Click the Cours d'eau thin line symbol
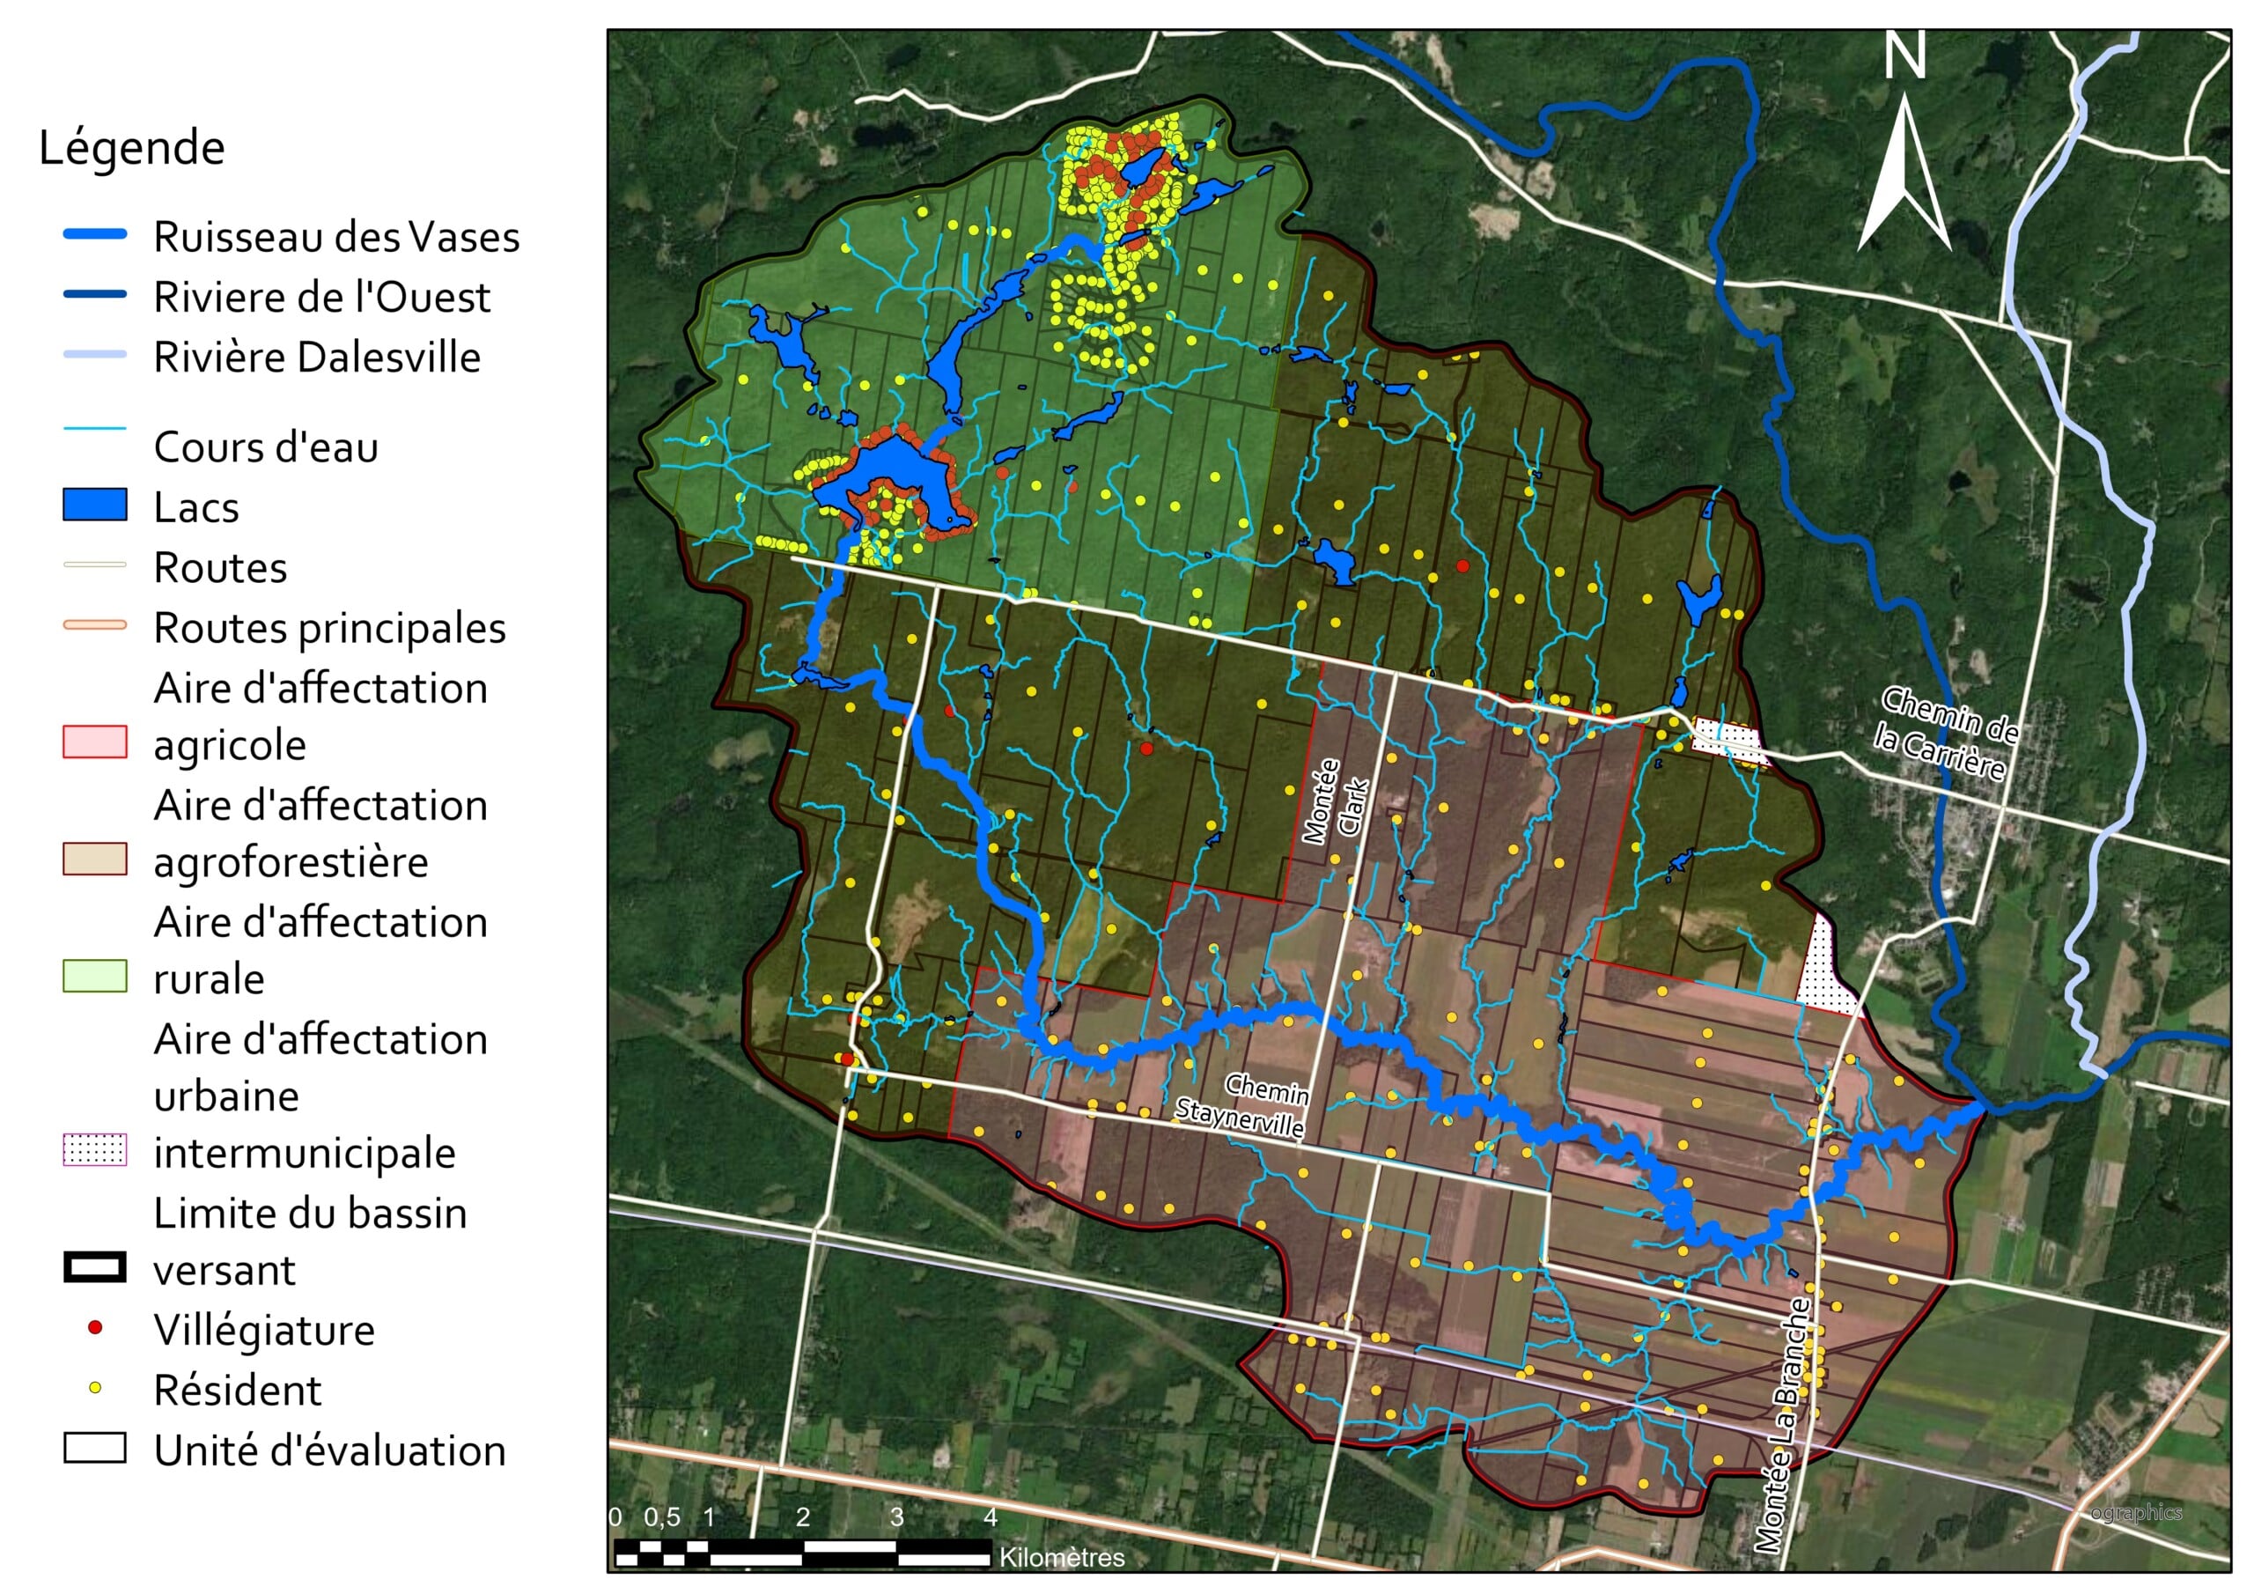This screenshot has height=1594, width=2254. pyautogui.click(x=95, y=429)
